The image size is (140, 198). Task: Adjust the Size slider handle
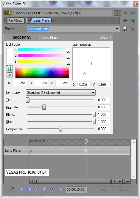(x=94, y=122)
